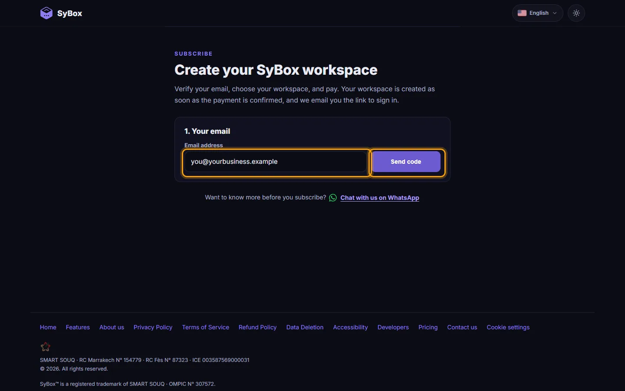The image size is (625, 391).
Task: Open the Contact us footer link
Action: (462, 327)
